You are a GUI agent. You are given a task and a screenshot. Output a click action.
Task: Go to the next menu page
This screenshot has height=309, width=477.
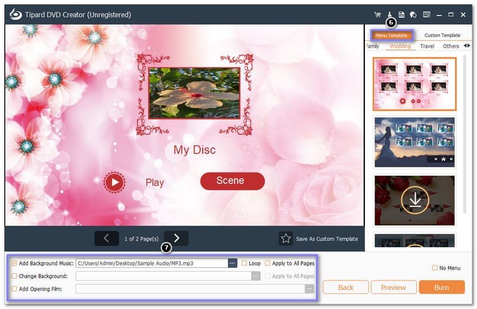pyautogui.click(x=176, y=238)
